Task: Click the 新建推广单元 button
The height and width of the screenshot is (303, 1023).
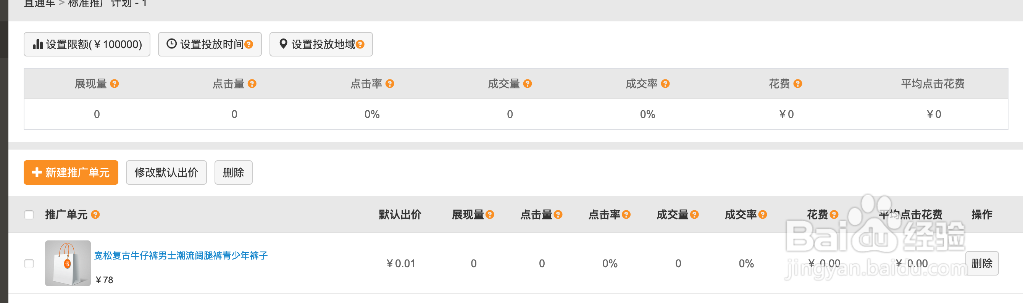Action: [x=71, y=172]
